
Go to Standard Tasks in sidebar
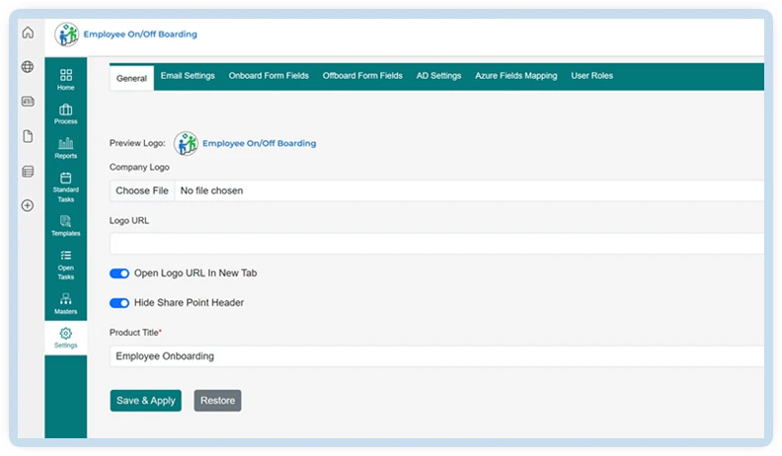[66, 187]
